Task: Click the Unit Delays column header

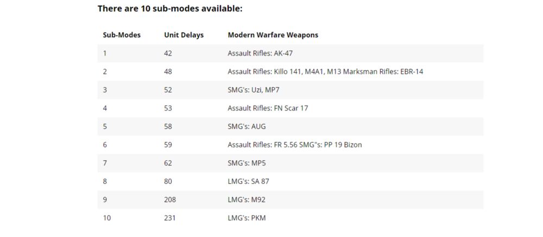Action: point(184,35)
